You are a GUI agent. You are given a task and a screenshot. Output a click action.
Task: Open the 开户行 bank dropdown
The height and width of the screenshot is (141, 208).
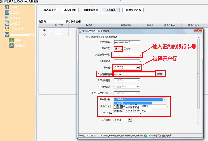pyautogui.click(x=138, y=68)
